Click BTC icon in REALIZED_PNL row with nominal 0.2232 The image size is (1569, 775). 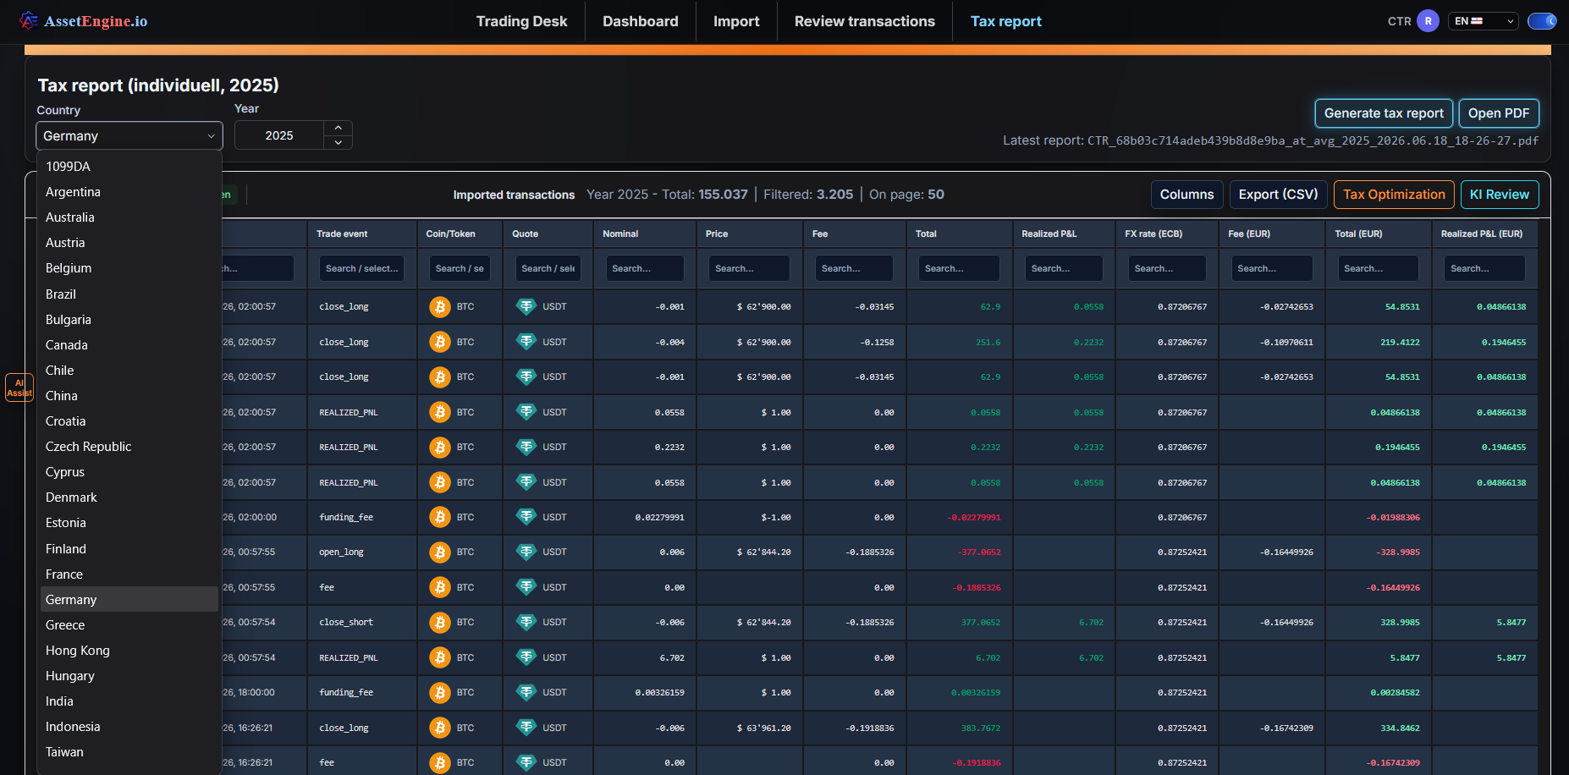click(x=439, y=447)
